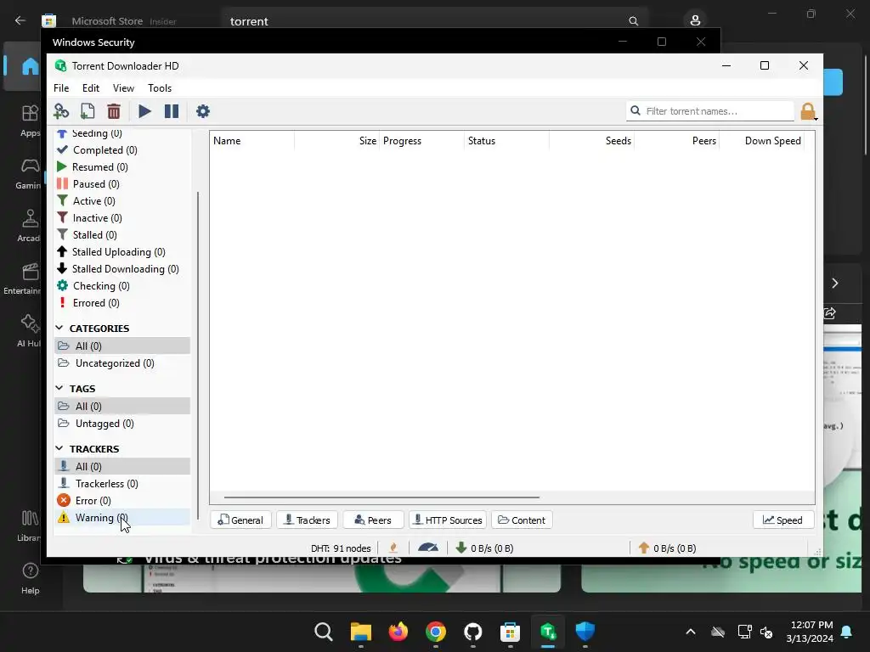Click the delete torrent trash icon
The image size is (870, 652).
(114, 111)
